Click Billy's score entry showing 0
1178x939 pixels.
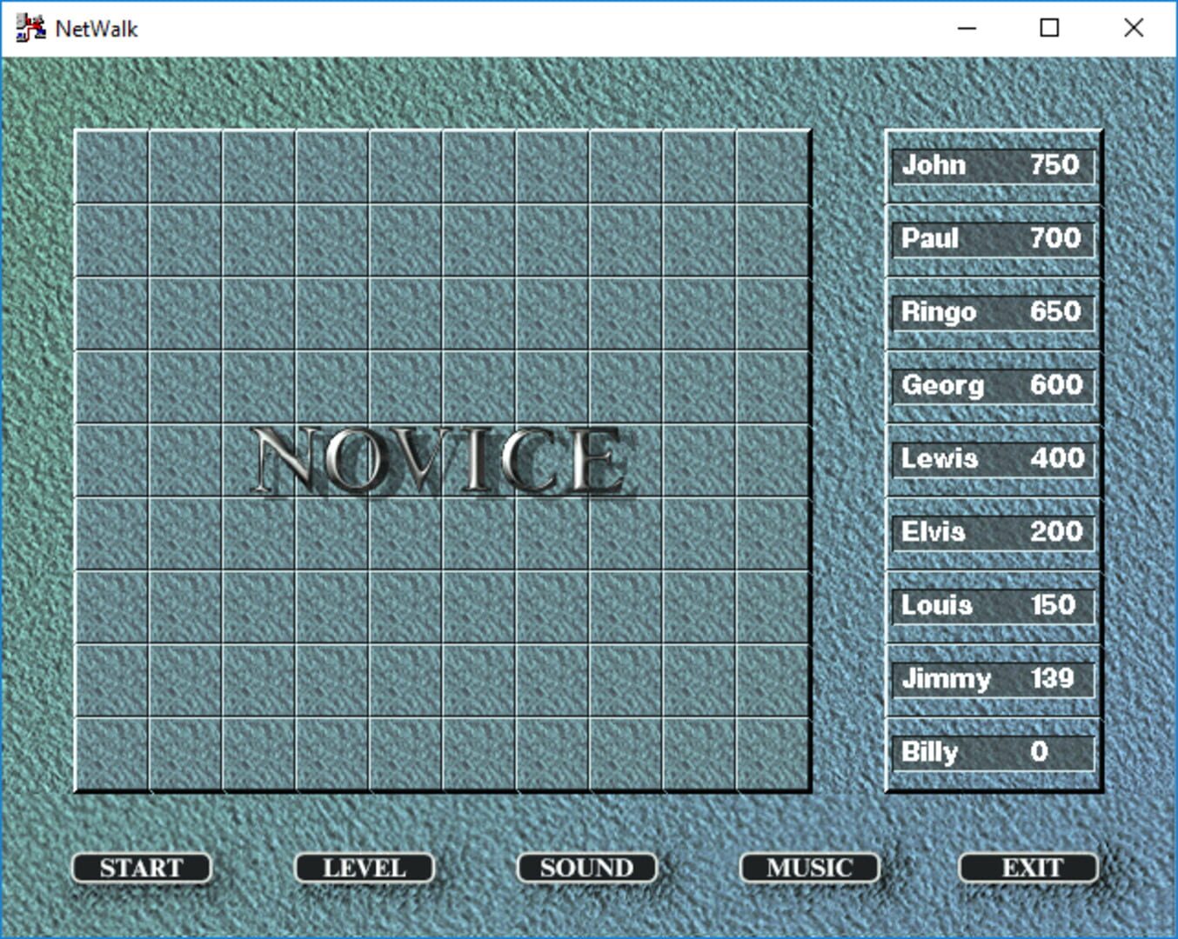992,751
